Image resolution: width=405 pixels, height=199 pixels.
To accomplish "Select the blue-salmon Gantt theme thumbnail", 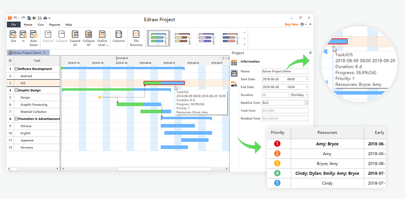I will [230, 38].
